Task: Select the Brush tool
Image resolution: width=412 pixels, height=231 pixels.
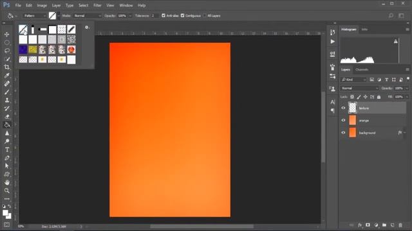Action: click(x=7, y=92)
